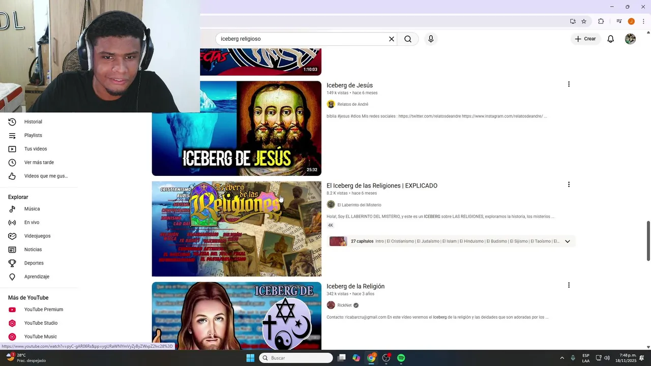The width and height of the screenshot is (651, 366).
Task: Open the Iceberg de la Religión video title
Action: click(356, 286)
